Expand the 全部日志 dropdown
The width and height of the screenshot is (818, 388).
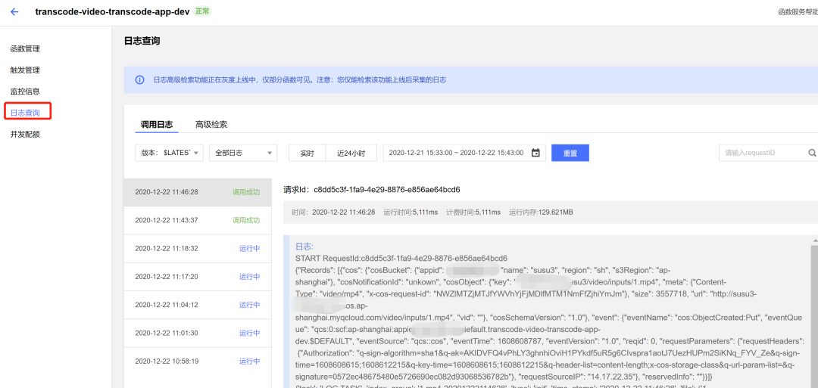pyautogui.click(x=242, y=153)
